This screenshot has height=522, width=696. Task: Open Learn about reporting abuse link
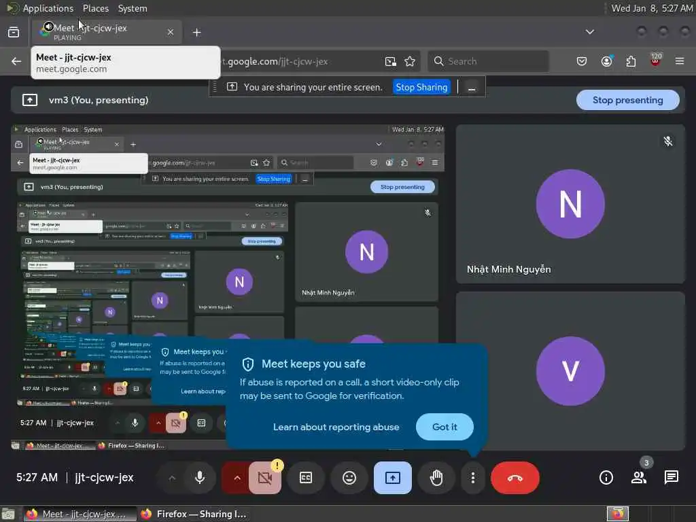click(x=336, y=427)
